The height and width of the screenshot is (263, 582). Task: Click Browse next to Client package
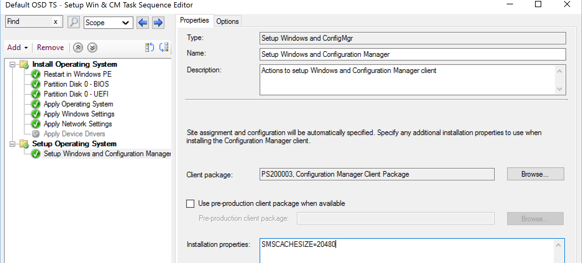tap(535, 174)
